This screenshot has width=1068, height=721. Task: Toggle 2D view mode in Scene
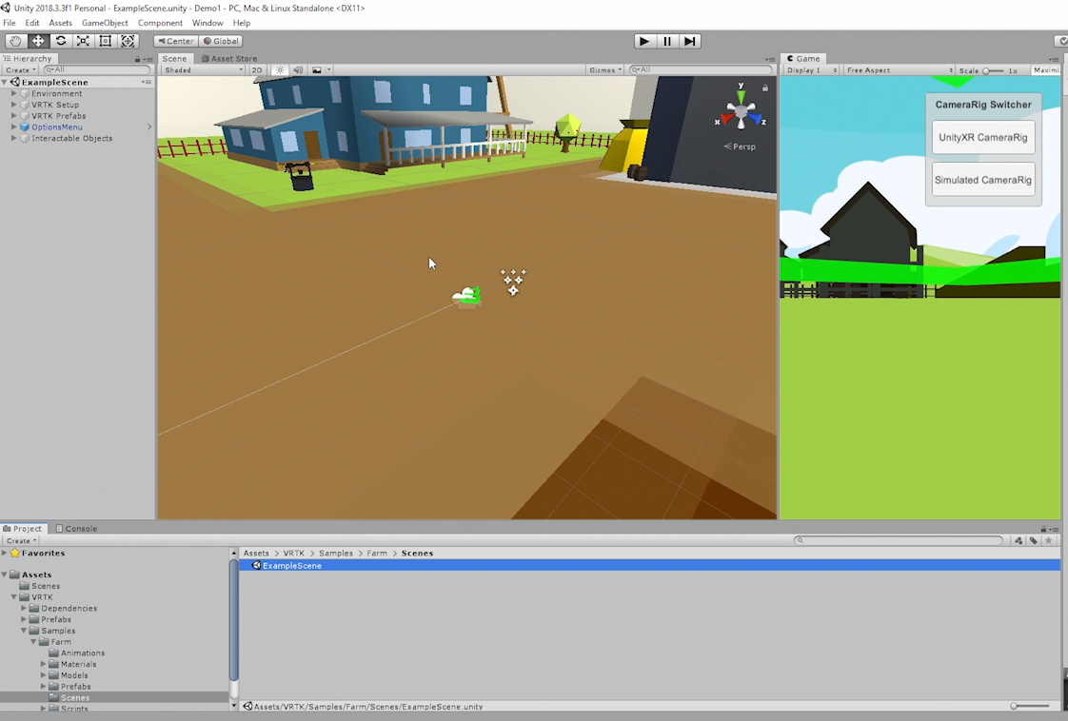pos(257,69)
